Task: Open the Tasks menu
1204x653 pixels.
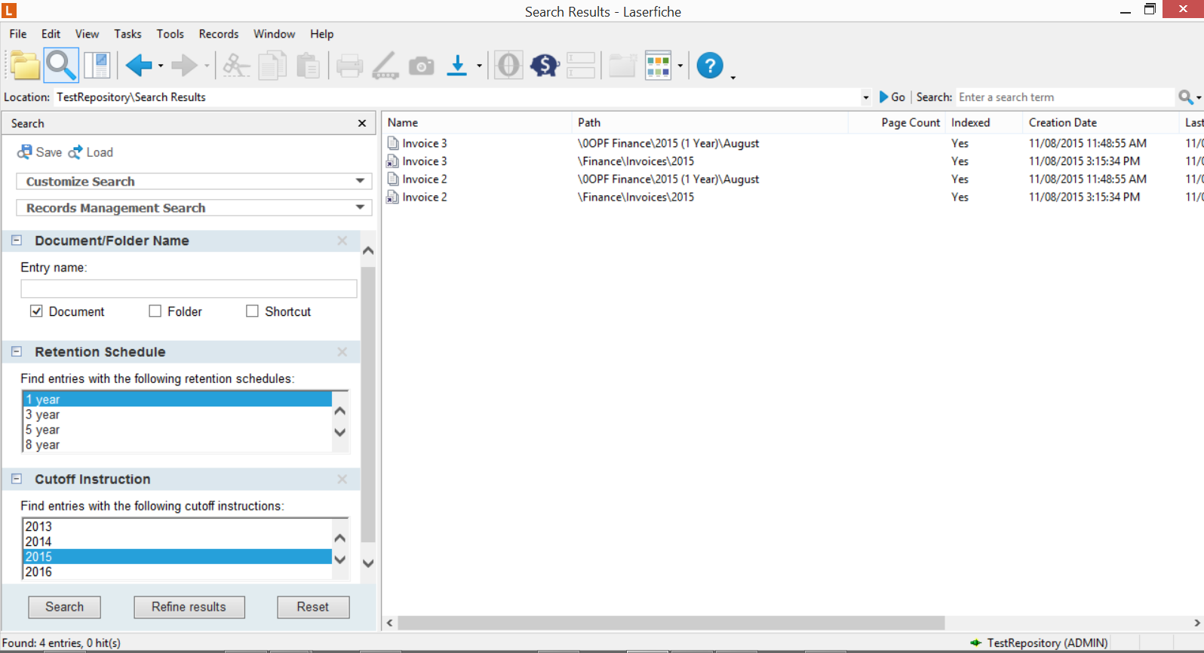Action: click(127, 34)
